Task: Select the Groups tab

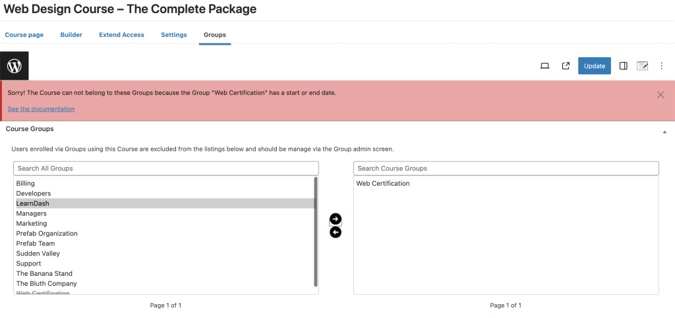Action: click(x=215, y=35)
